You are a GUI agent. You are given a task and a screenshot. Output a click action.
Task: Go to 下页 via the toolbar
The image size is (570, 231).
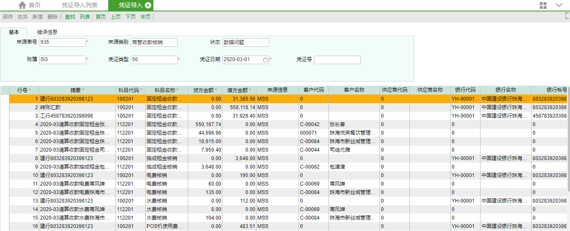[130, 17]
